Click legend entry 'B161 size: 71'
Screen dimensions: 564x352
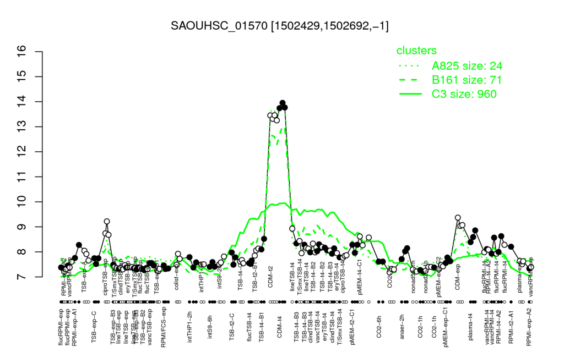pos(467,80)
